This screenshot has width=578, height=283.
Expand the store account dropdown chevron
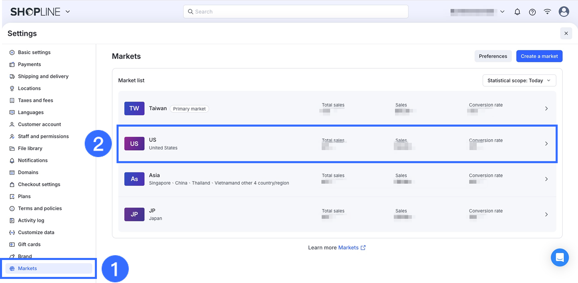click(502, 12)
